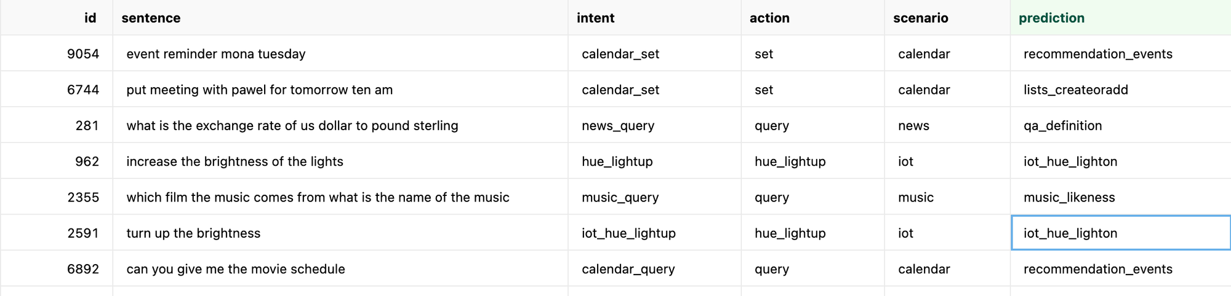Image resolution: width=1231 pixels, height=296 pixels.
Task: Select the 'calendar_query' intent cell
Action: click(x=628, y=269)
